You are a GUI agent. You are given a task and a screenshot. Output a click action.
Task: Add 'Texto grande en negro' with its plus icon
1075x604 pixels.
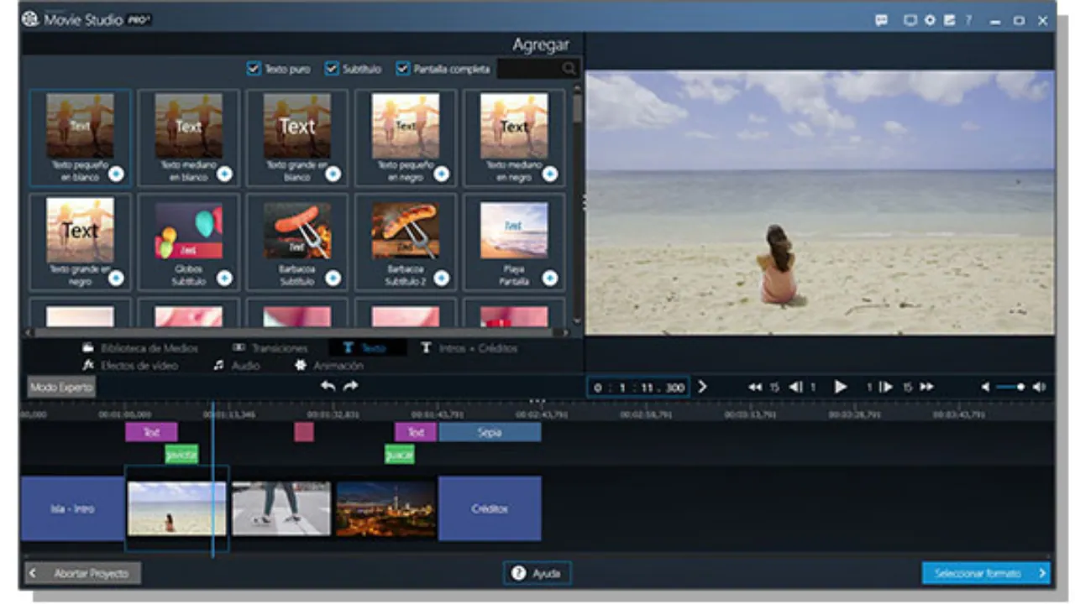click(116, 278)
